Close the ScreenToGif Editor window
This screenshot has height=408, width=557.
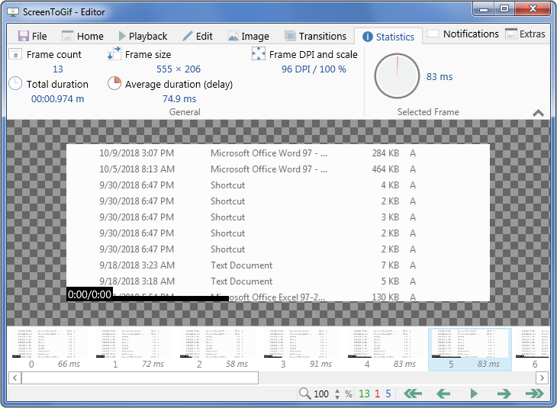[533, 9]
